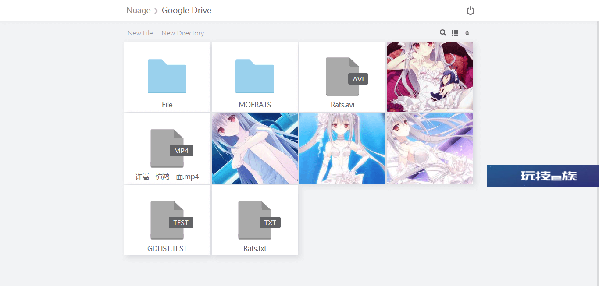
Task: Click the Rats.avi filename text
Action: [342, 105]
